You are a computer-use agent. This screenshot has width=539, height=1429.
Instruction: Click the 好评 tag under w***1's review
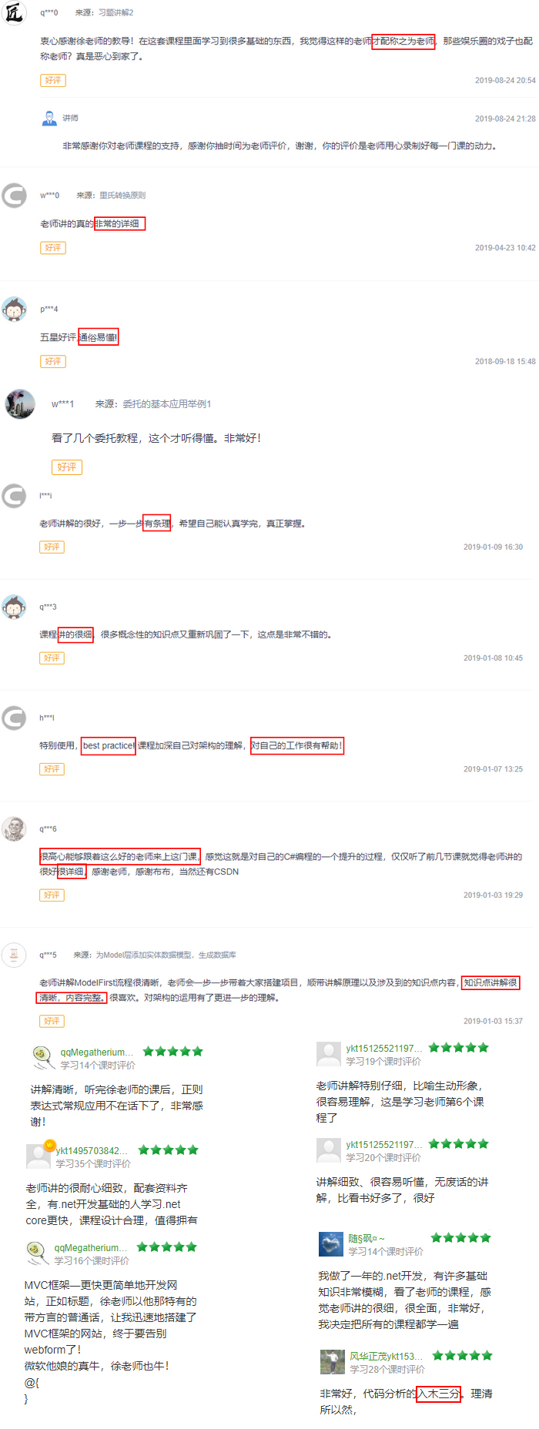pyautogui.click(x=67, y=467)
